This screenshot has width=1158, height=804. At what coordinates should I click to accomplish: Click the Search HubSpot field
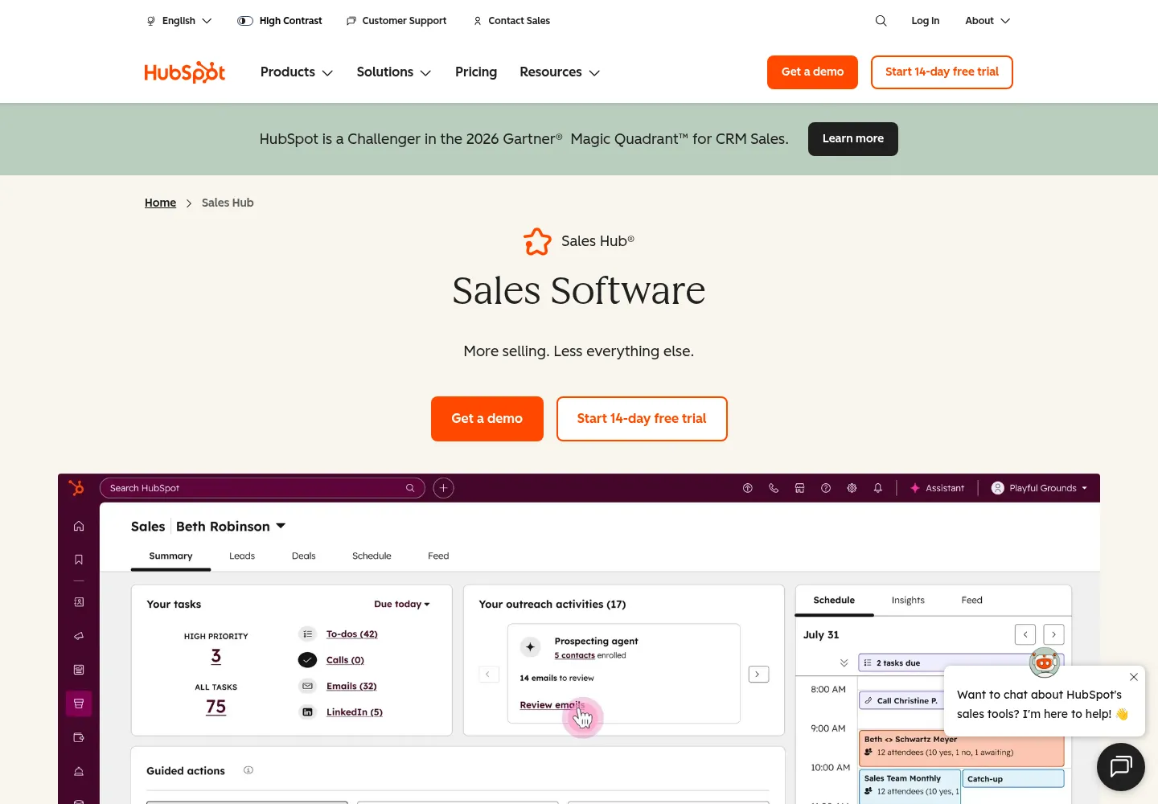click(x=262, y=488)
